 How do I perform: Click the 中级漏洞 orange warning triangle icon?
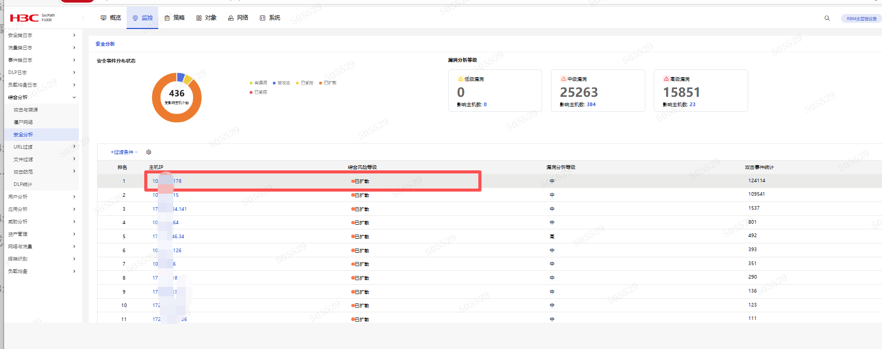563,79
